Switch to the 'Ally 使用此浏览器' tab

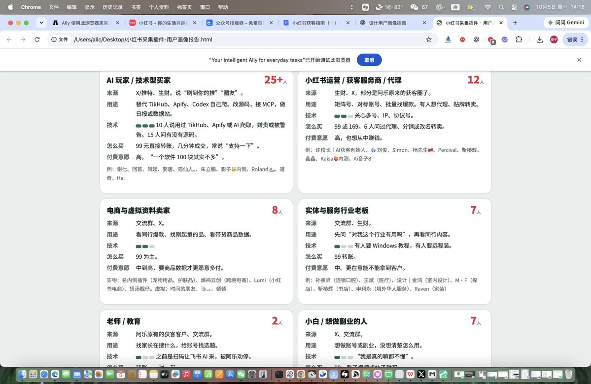coord(86,23)
